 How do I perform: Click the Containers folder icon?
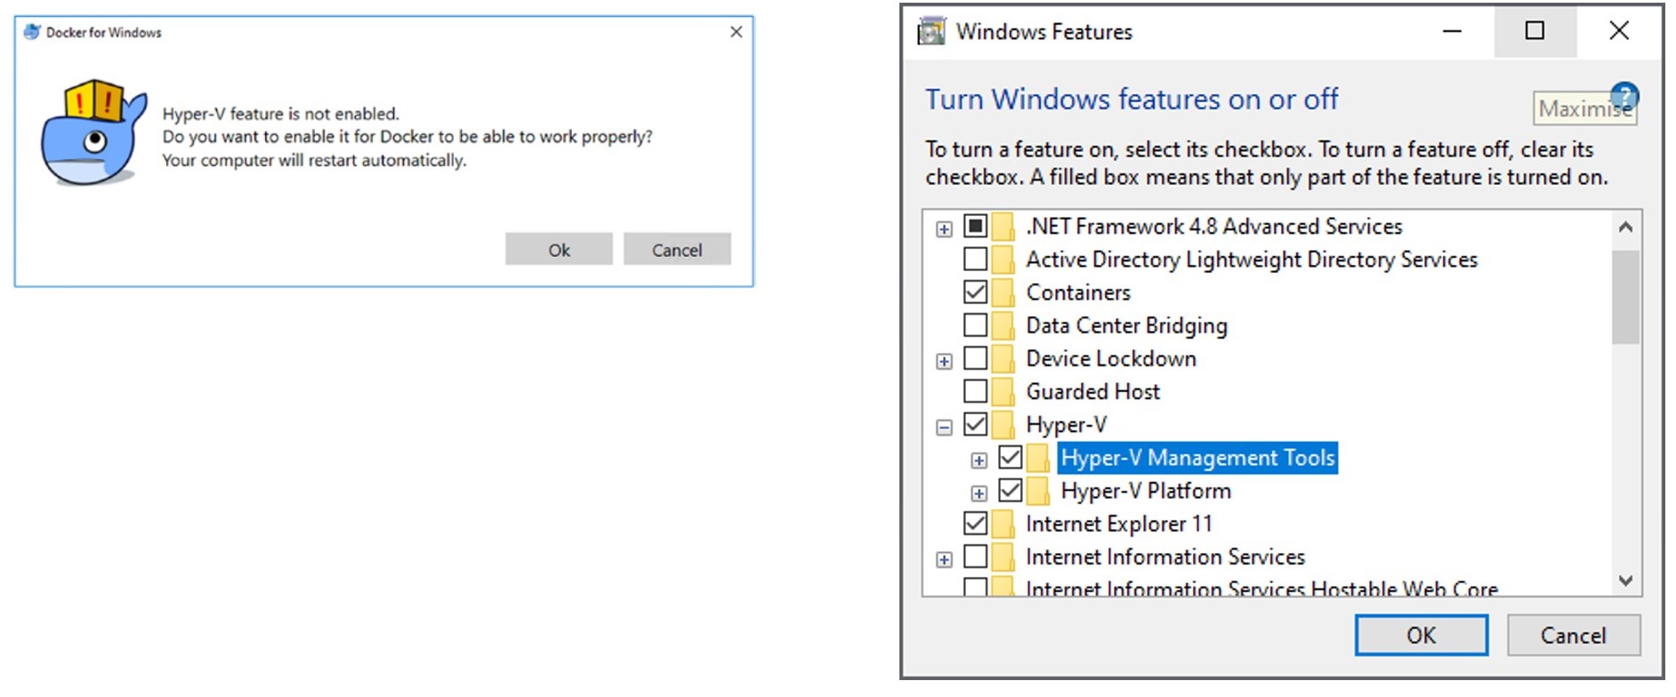[x=1003, y=292]
